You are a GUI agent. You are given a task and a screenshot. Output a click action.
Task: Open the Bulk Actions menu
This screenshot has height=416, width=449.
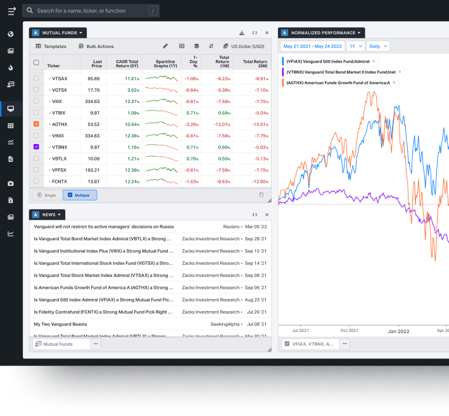[x=96, y=46]
